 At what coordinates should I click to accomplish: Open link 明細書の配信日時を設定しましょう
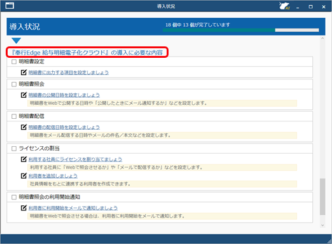64,127
